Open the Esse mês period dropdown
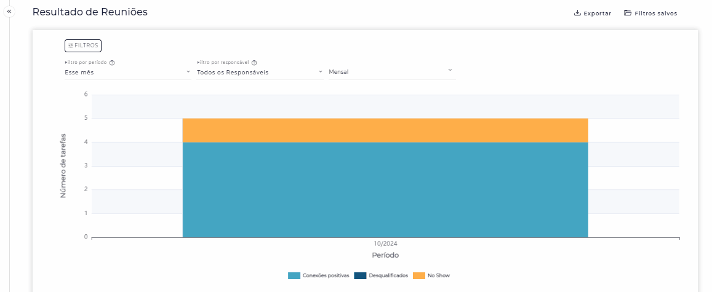712x292 pixels. coord(127,72)
